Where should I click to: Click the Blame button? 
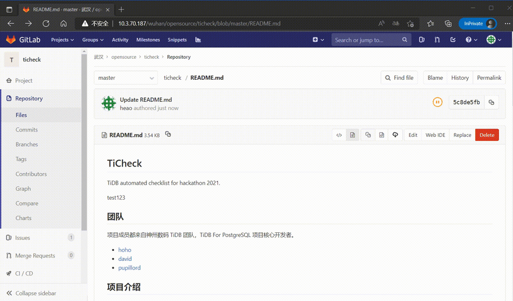coord(435,78)
